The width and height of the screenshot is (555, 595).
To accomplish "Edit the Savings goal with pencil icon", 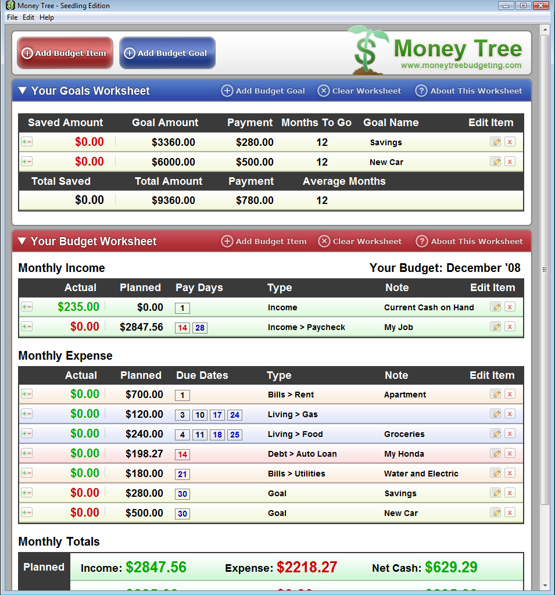I will [x=495, y=142].
